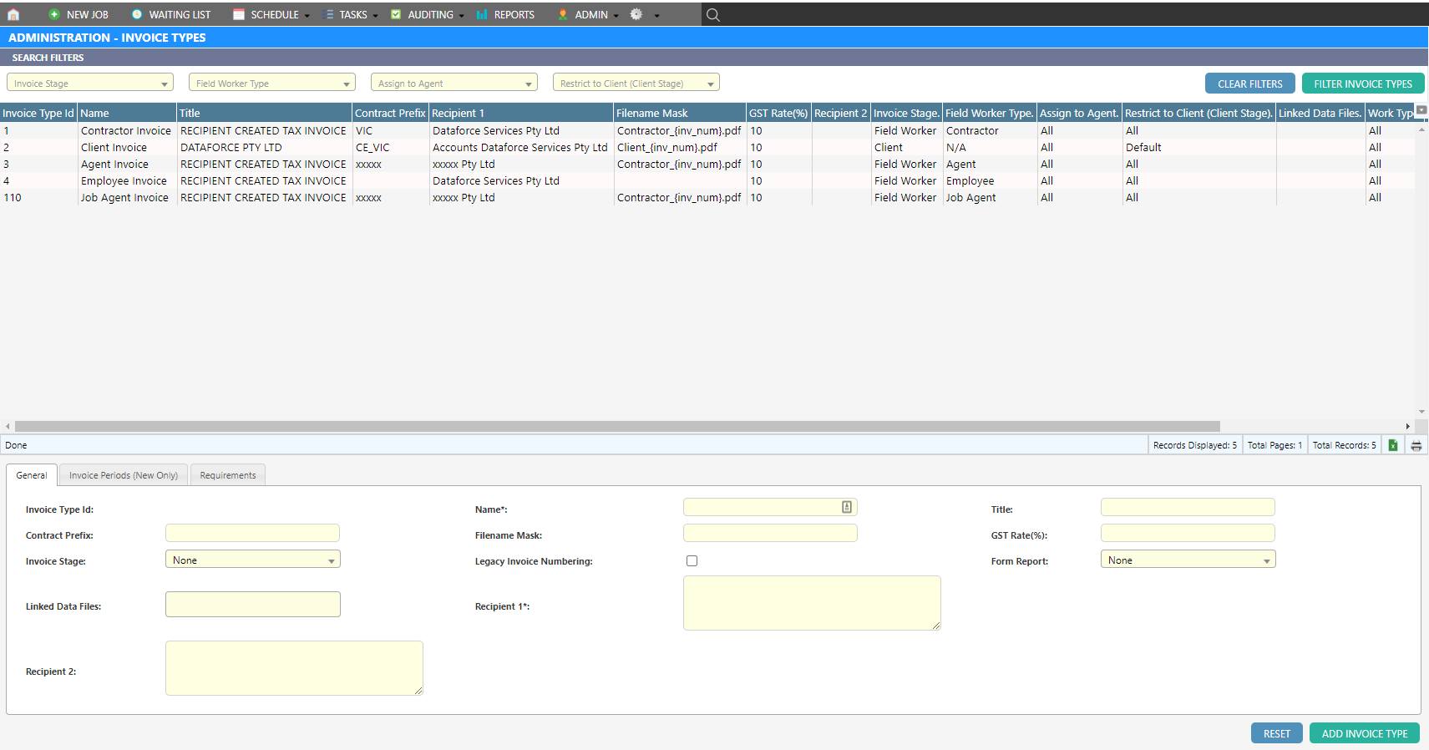1429x750 pixels.
Task: Open the New Job menu item
Action: [79, 14]
